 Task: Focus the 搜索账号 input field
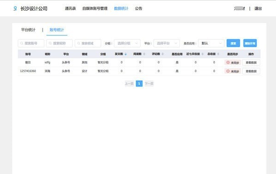(31, 43)
